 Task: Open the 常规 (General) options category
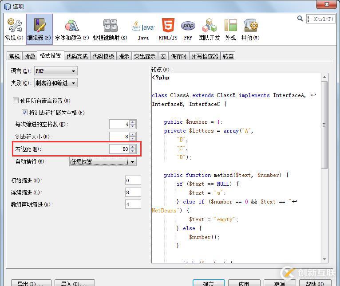(x=14, y=29)
